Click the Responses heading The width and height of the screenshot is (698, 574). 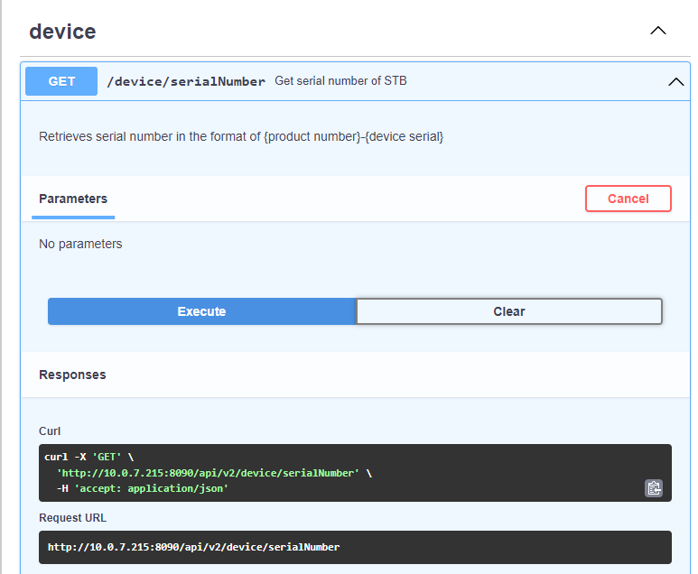(x=72, y=375)
